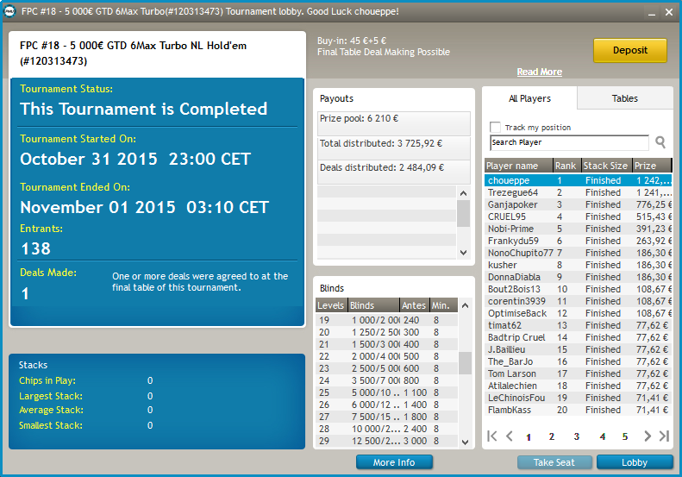Click the Antes column header
Screen dimensions: 682x477
tap(414, 305)
